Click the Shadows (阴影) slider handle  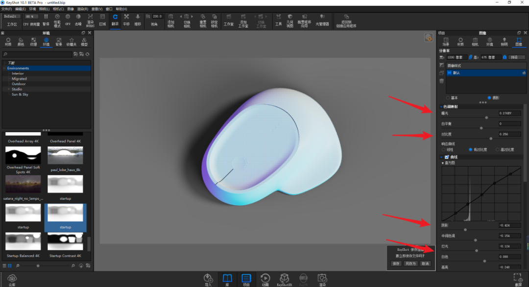point(465,230)
